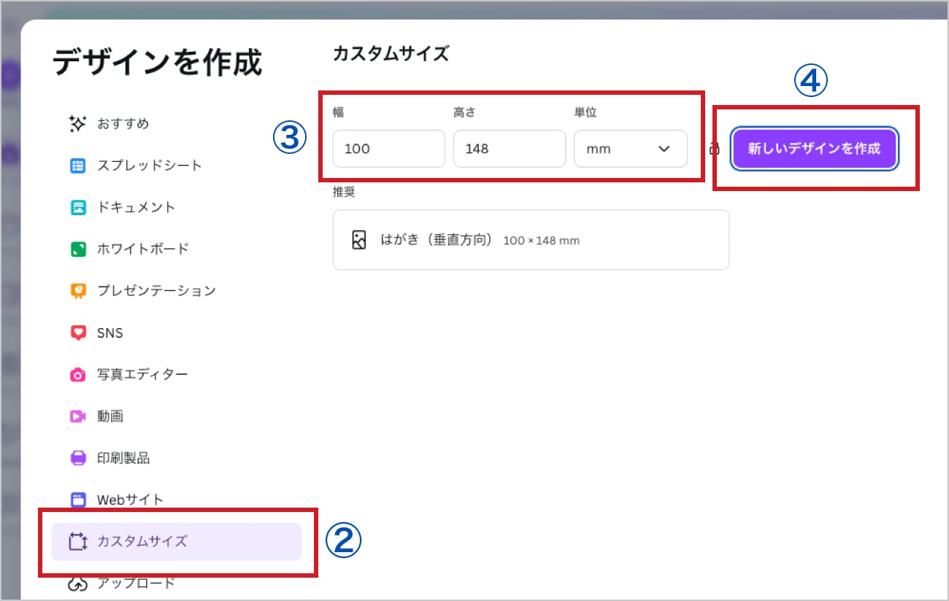Viewport: 949px width, 601px height.
Task: Click the ドキュメント document icon
Action: pos(77,206)
